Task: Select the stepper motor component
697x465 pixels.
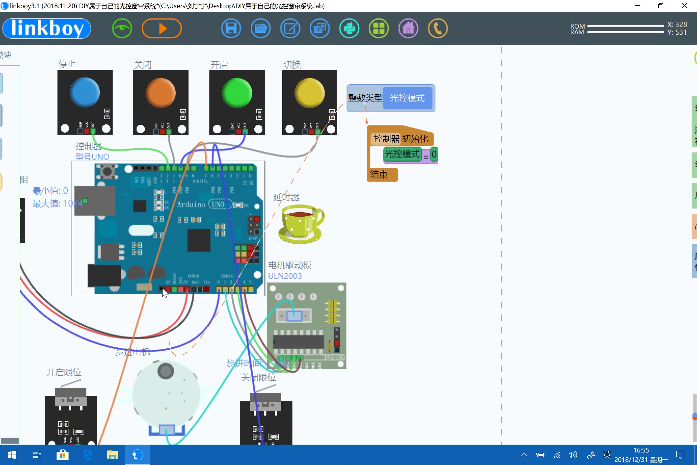Action: (x=166, y=397)
